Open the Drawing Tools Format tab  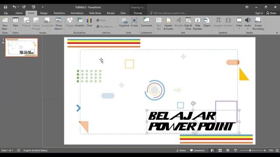(x=138, y=13)
